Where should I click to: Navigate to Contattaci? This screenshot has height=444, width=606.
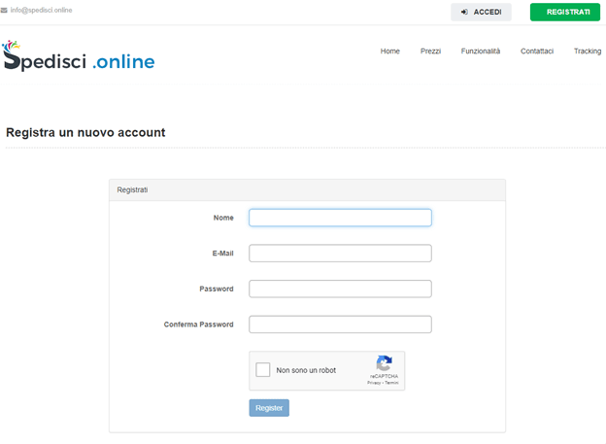click(x=537, y=51)
